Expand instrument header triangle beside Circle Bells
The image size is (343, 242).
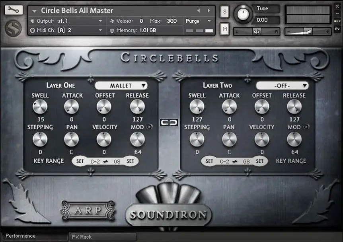pos(34,11)
